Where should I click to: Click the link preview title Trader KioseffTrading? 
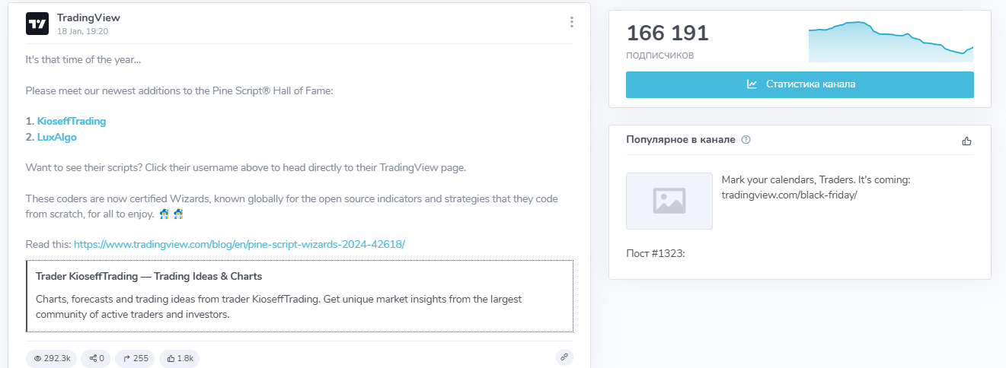[149, 276]
